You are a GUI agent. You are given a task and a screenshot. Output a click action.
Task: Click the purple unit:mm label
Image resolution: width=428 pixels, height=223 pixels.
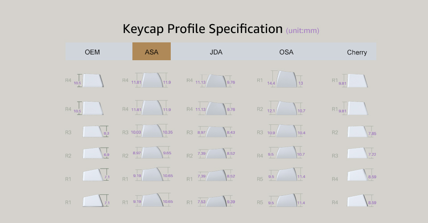[303, 31]
